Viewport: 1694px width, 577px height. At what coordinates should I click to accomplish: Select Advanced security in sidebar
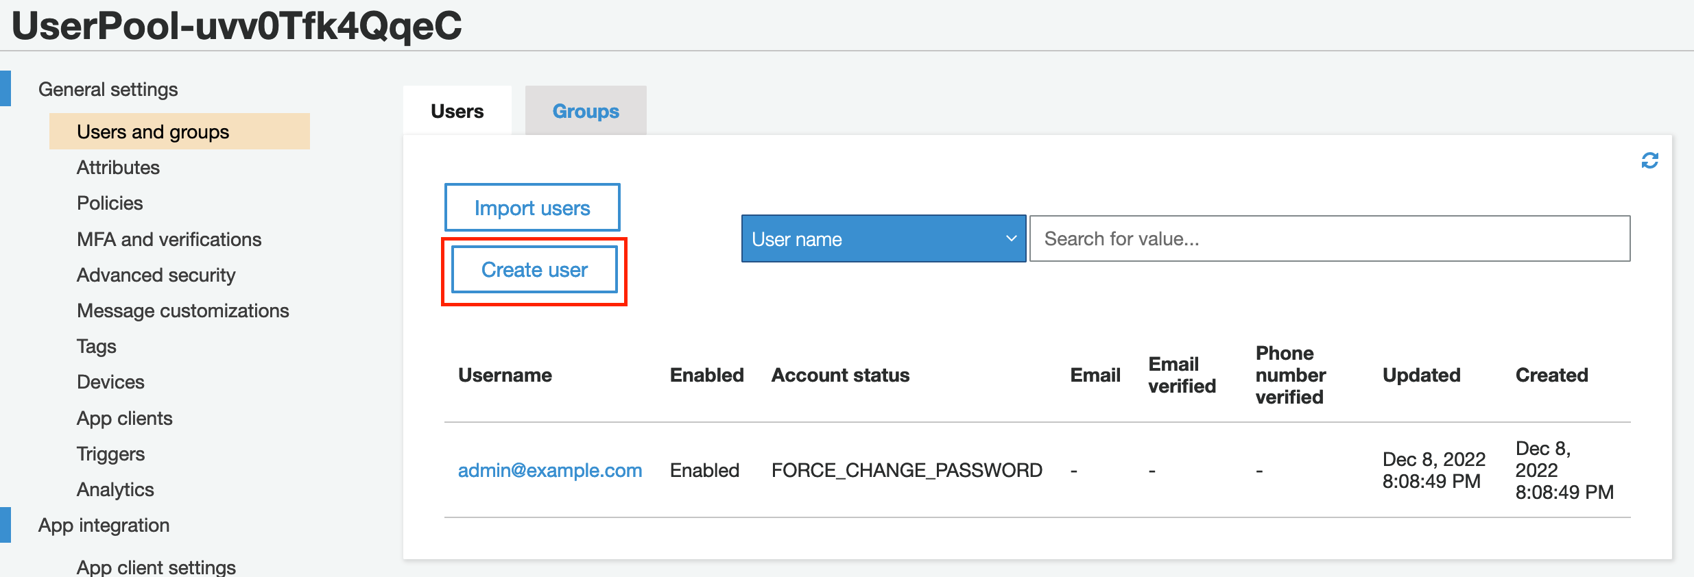(x=156, y=275)
